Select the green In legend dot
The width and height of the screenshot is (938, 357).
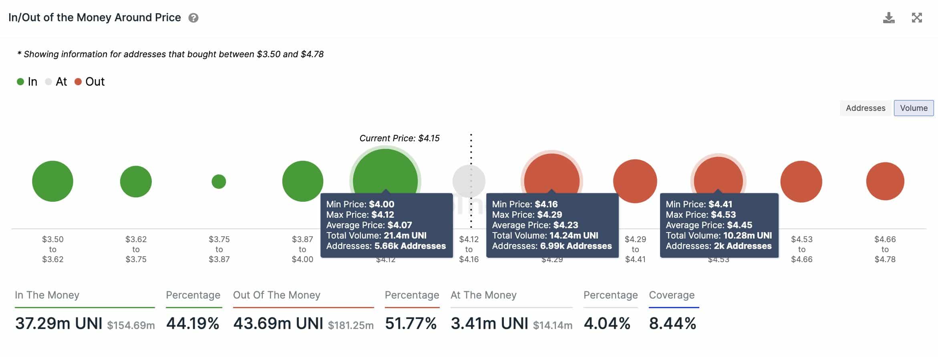tap(20, 81)
